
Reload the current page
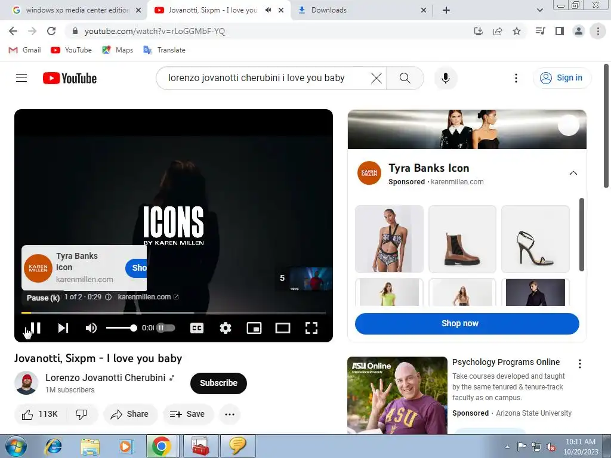point(51,31)
